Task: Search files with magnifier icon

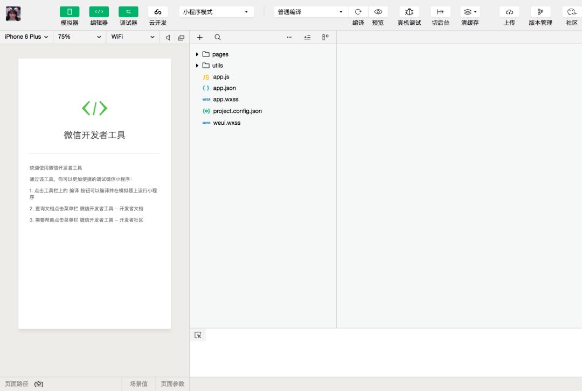Action: click(x=218, y=37)
